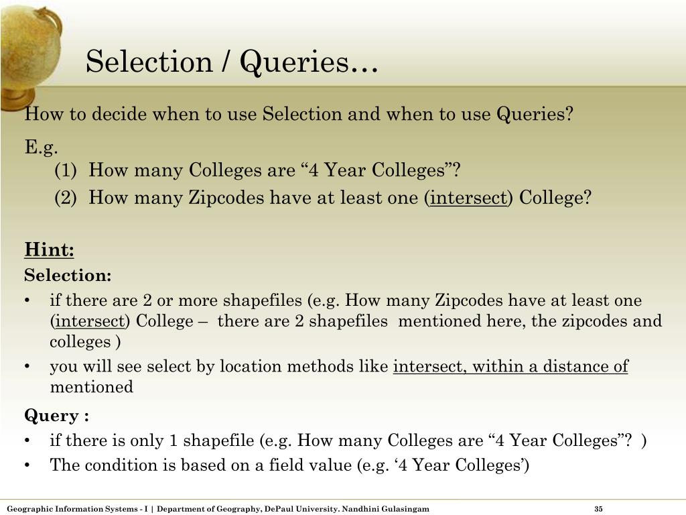Click the bold Selection: heading
Image resolution: width=686 pixels, height=515 pixels.
(68, 275)
